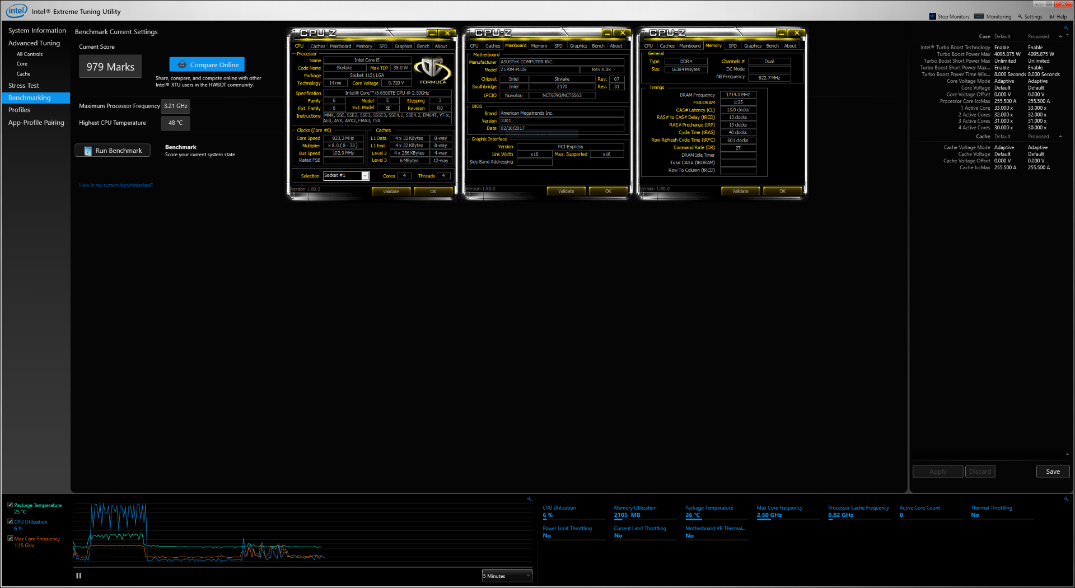Click the 3.21 GHz maximum frequency value
The height and width of the screenshot is (588, 1075).
pyautogui.click(x=175, y=106)
